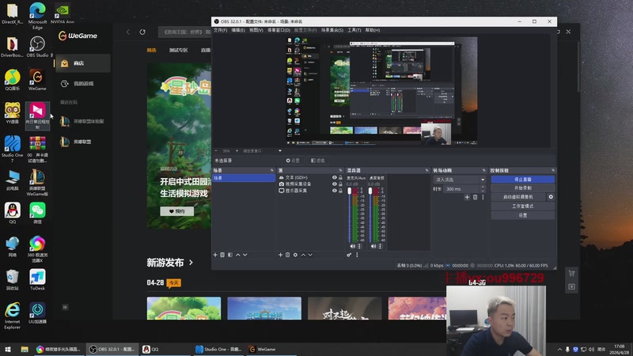Open the OBS 文件(F) menu
Viewport: 633px width, 356px height.
coord(221,30)
